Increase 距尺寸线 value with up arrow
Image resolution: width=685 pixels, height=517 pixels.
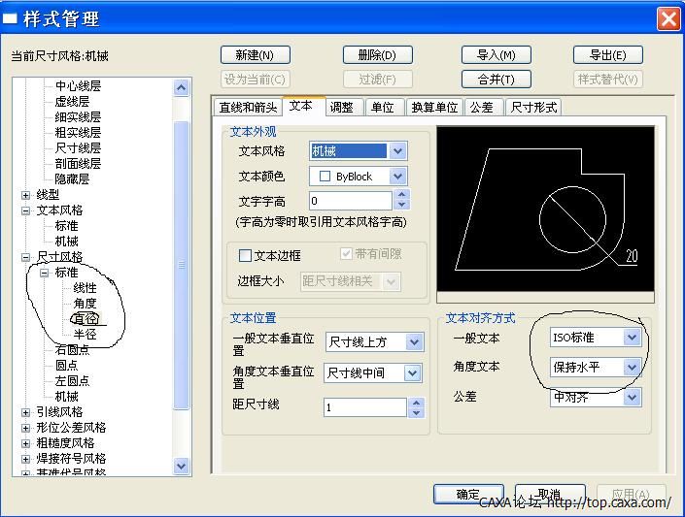(417, 403)
